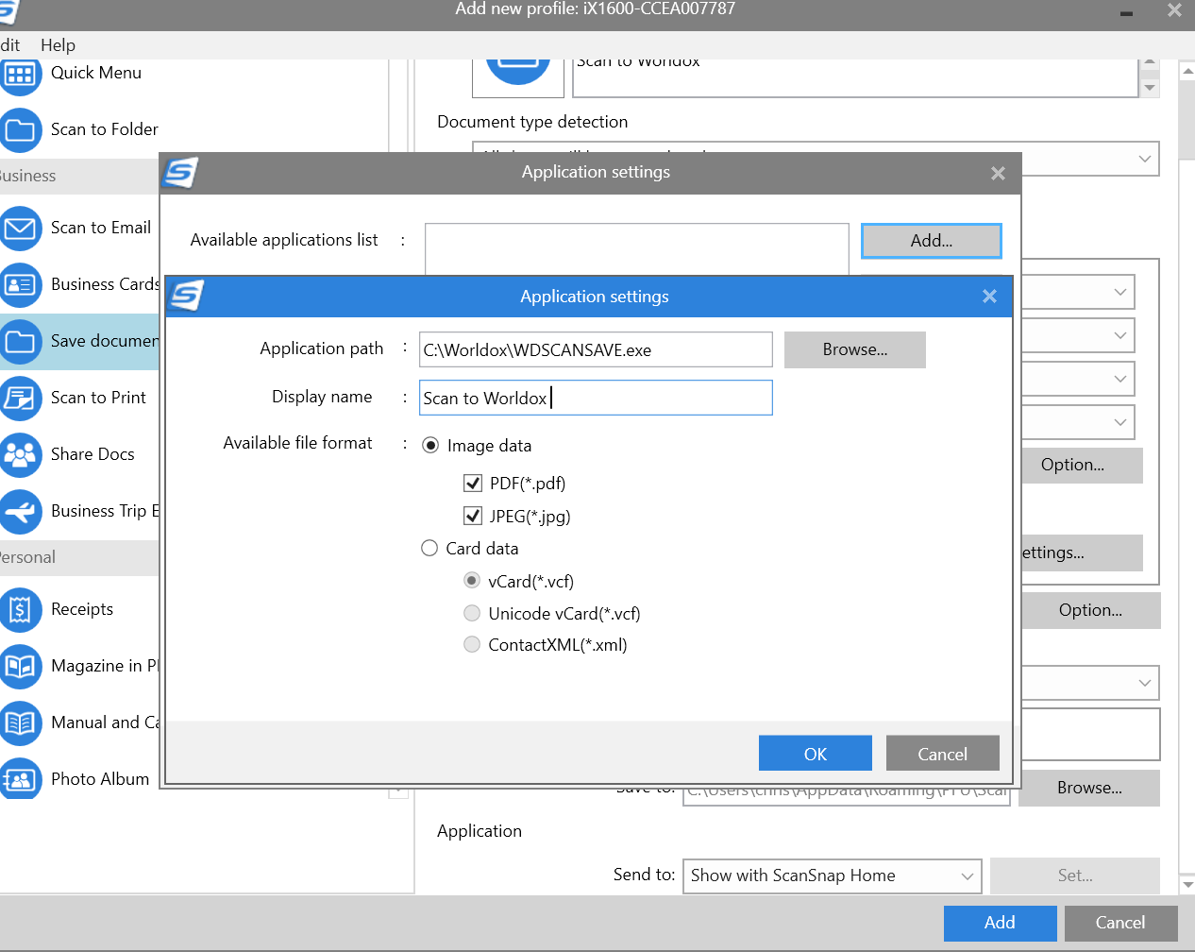Uncheck the JPEG(*.jpg) checkbox
Viewport: 1195px width, 952px height.
pos(473,516)
